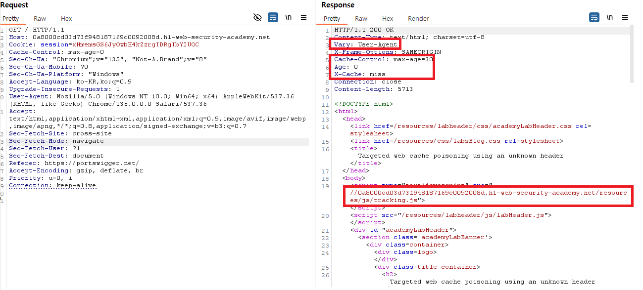Click 'X-Cache: miss' response header
This screenshot has width=643, height=290.
(360, 74)
